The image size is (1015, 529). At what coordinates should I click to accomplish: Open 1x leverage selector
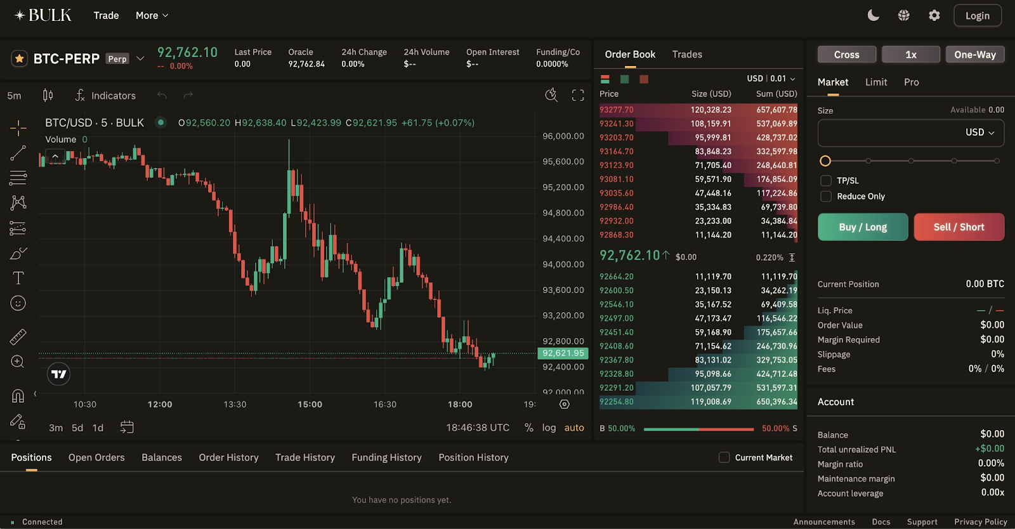(911, 55)
